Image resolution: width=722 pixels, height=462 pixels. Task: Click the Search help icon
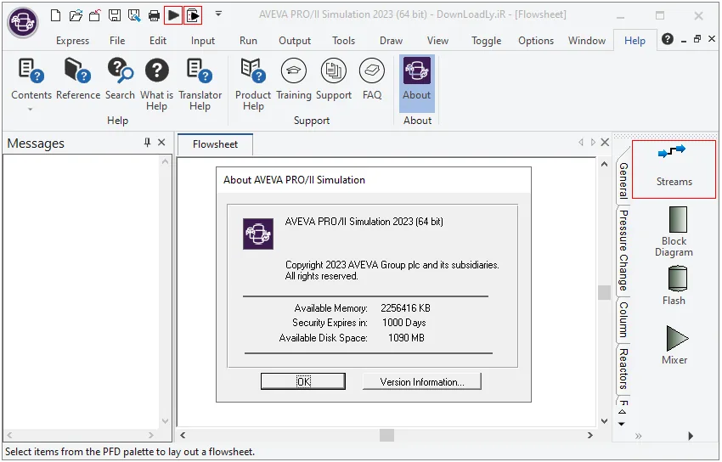click(120, 80)
